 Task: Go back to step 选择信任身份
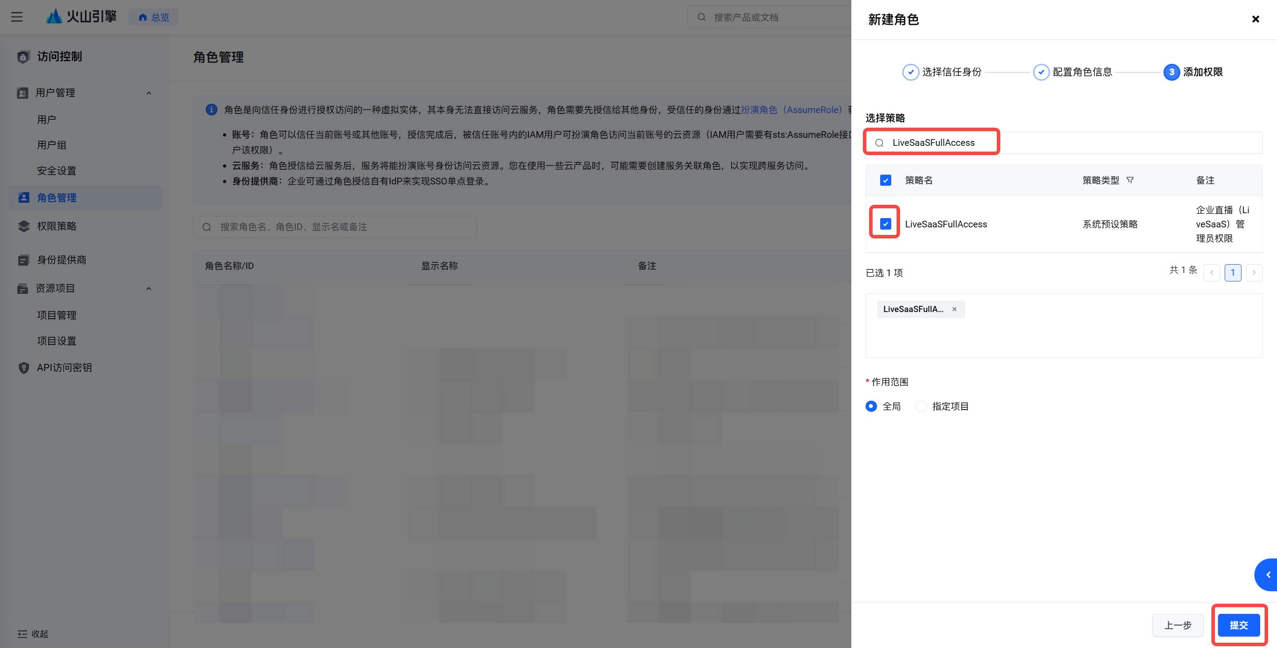pyautogui.click(x=942, y=72)
